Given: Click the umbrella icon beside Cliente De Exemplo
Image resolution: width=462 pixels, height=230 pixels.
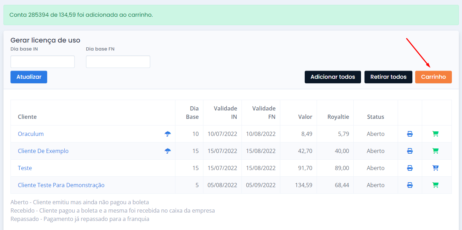Looking at the screenshot, I should (x=168, y=151).
